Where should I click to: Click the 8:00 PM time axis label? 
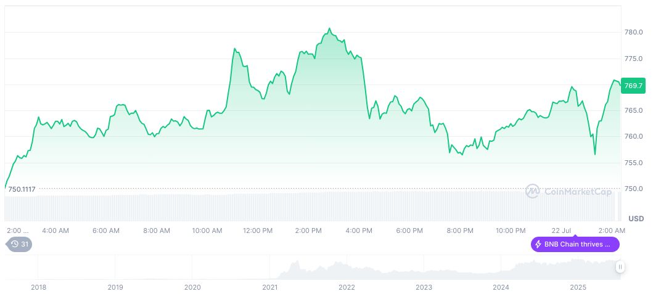pyautogui.click(x=460, y=231)
